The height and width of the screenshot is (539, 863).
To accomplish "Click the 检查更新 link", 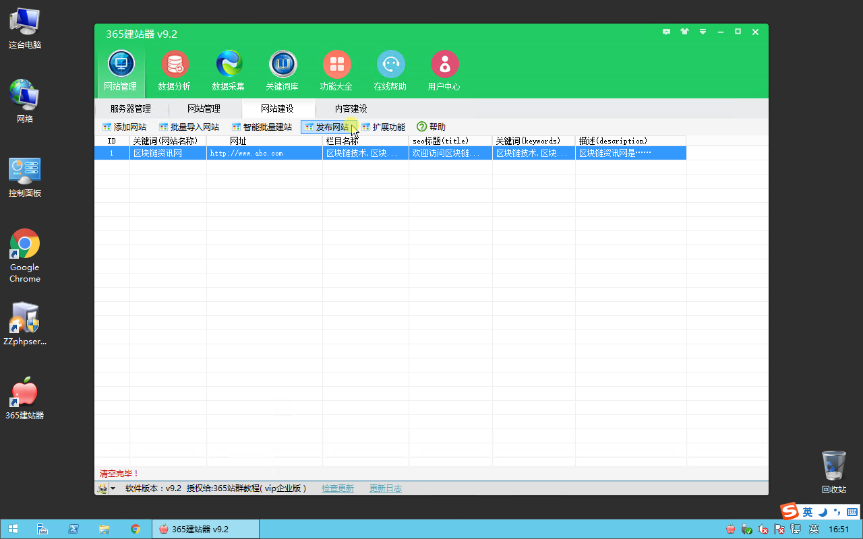I will tap(338, 488).
